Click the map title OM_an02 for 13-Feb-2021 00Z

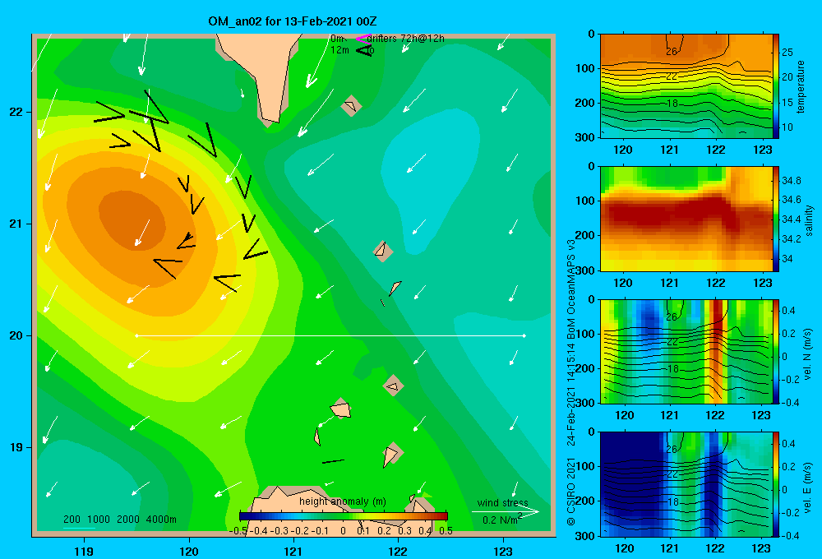pos(292,21)
